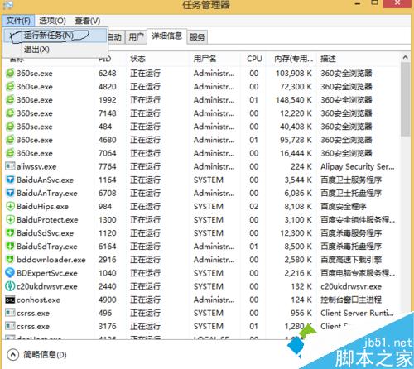Image resolution: width=414 pixels, height=369 pixels.
Task: Click the vertical scrollbar thumb
Action: [405, 99]
